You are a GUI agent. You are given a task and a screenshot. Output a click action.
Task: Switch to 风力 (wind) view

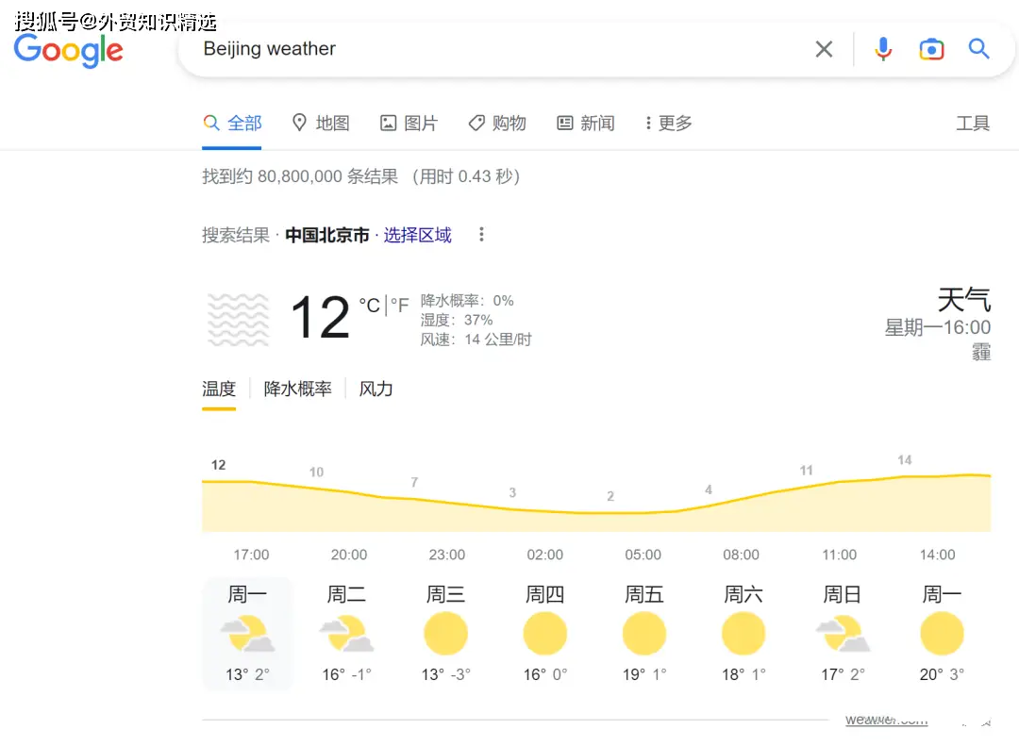(x=375, y=388)
